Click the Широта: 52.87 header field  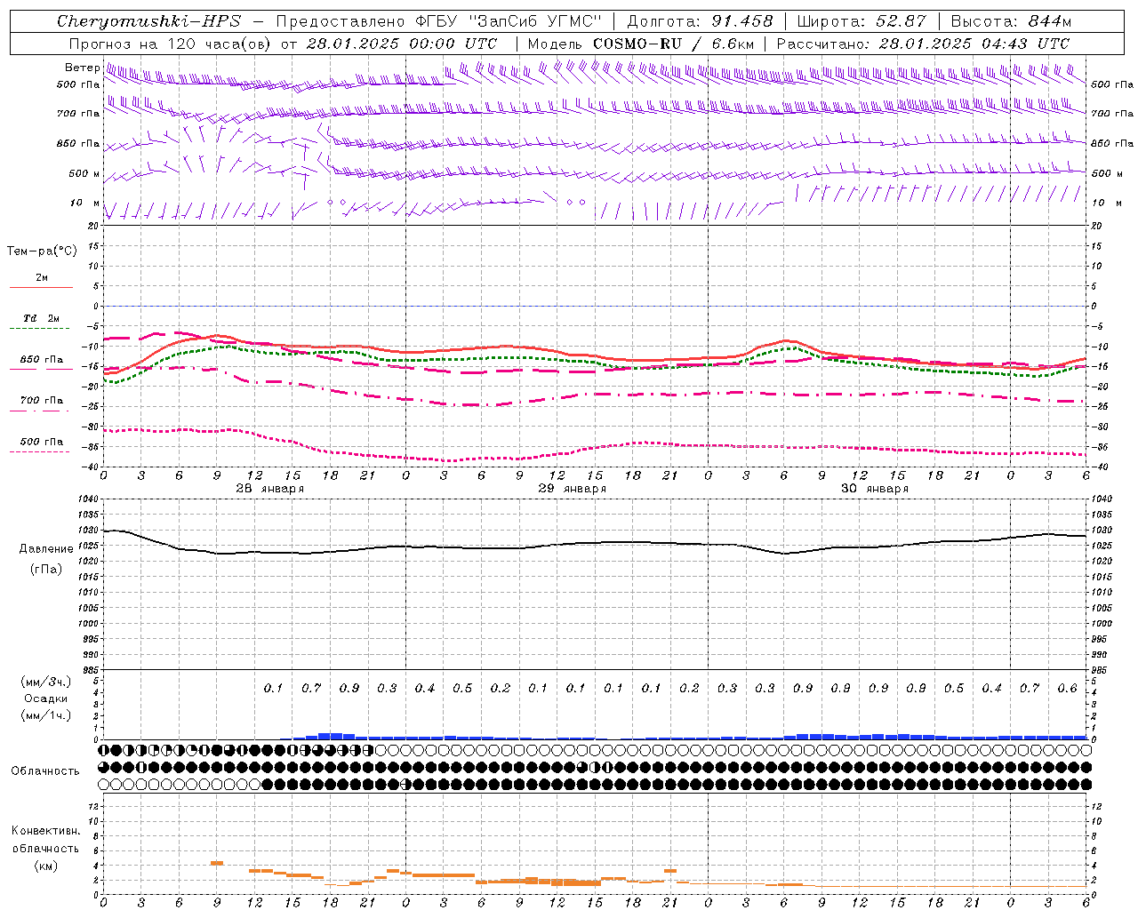(x=862, y=21)
